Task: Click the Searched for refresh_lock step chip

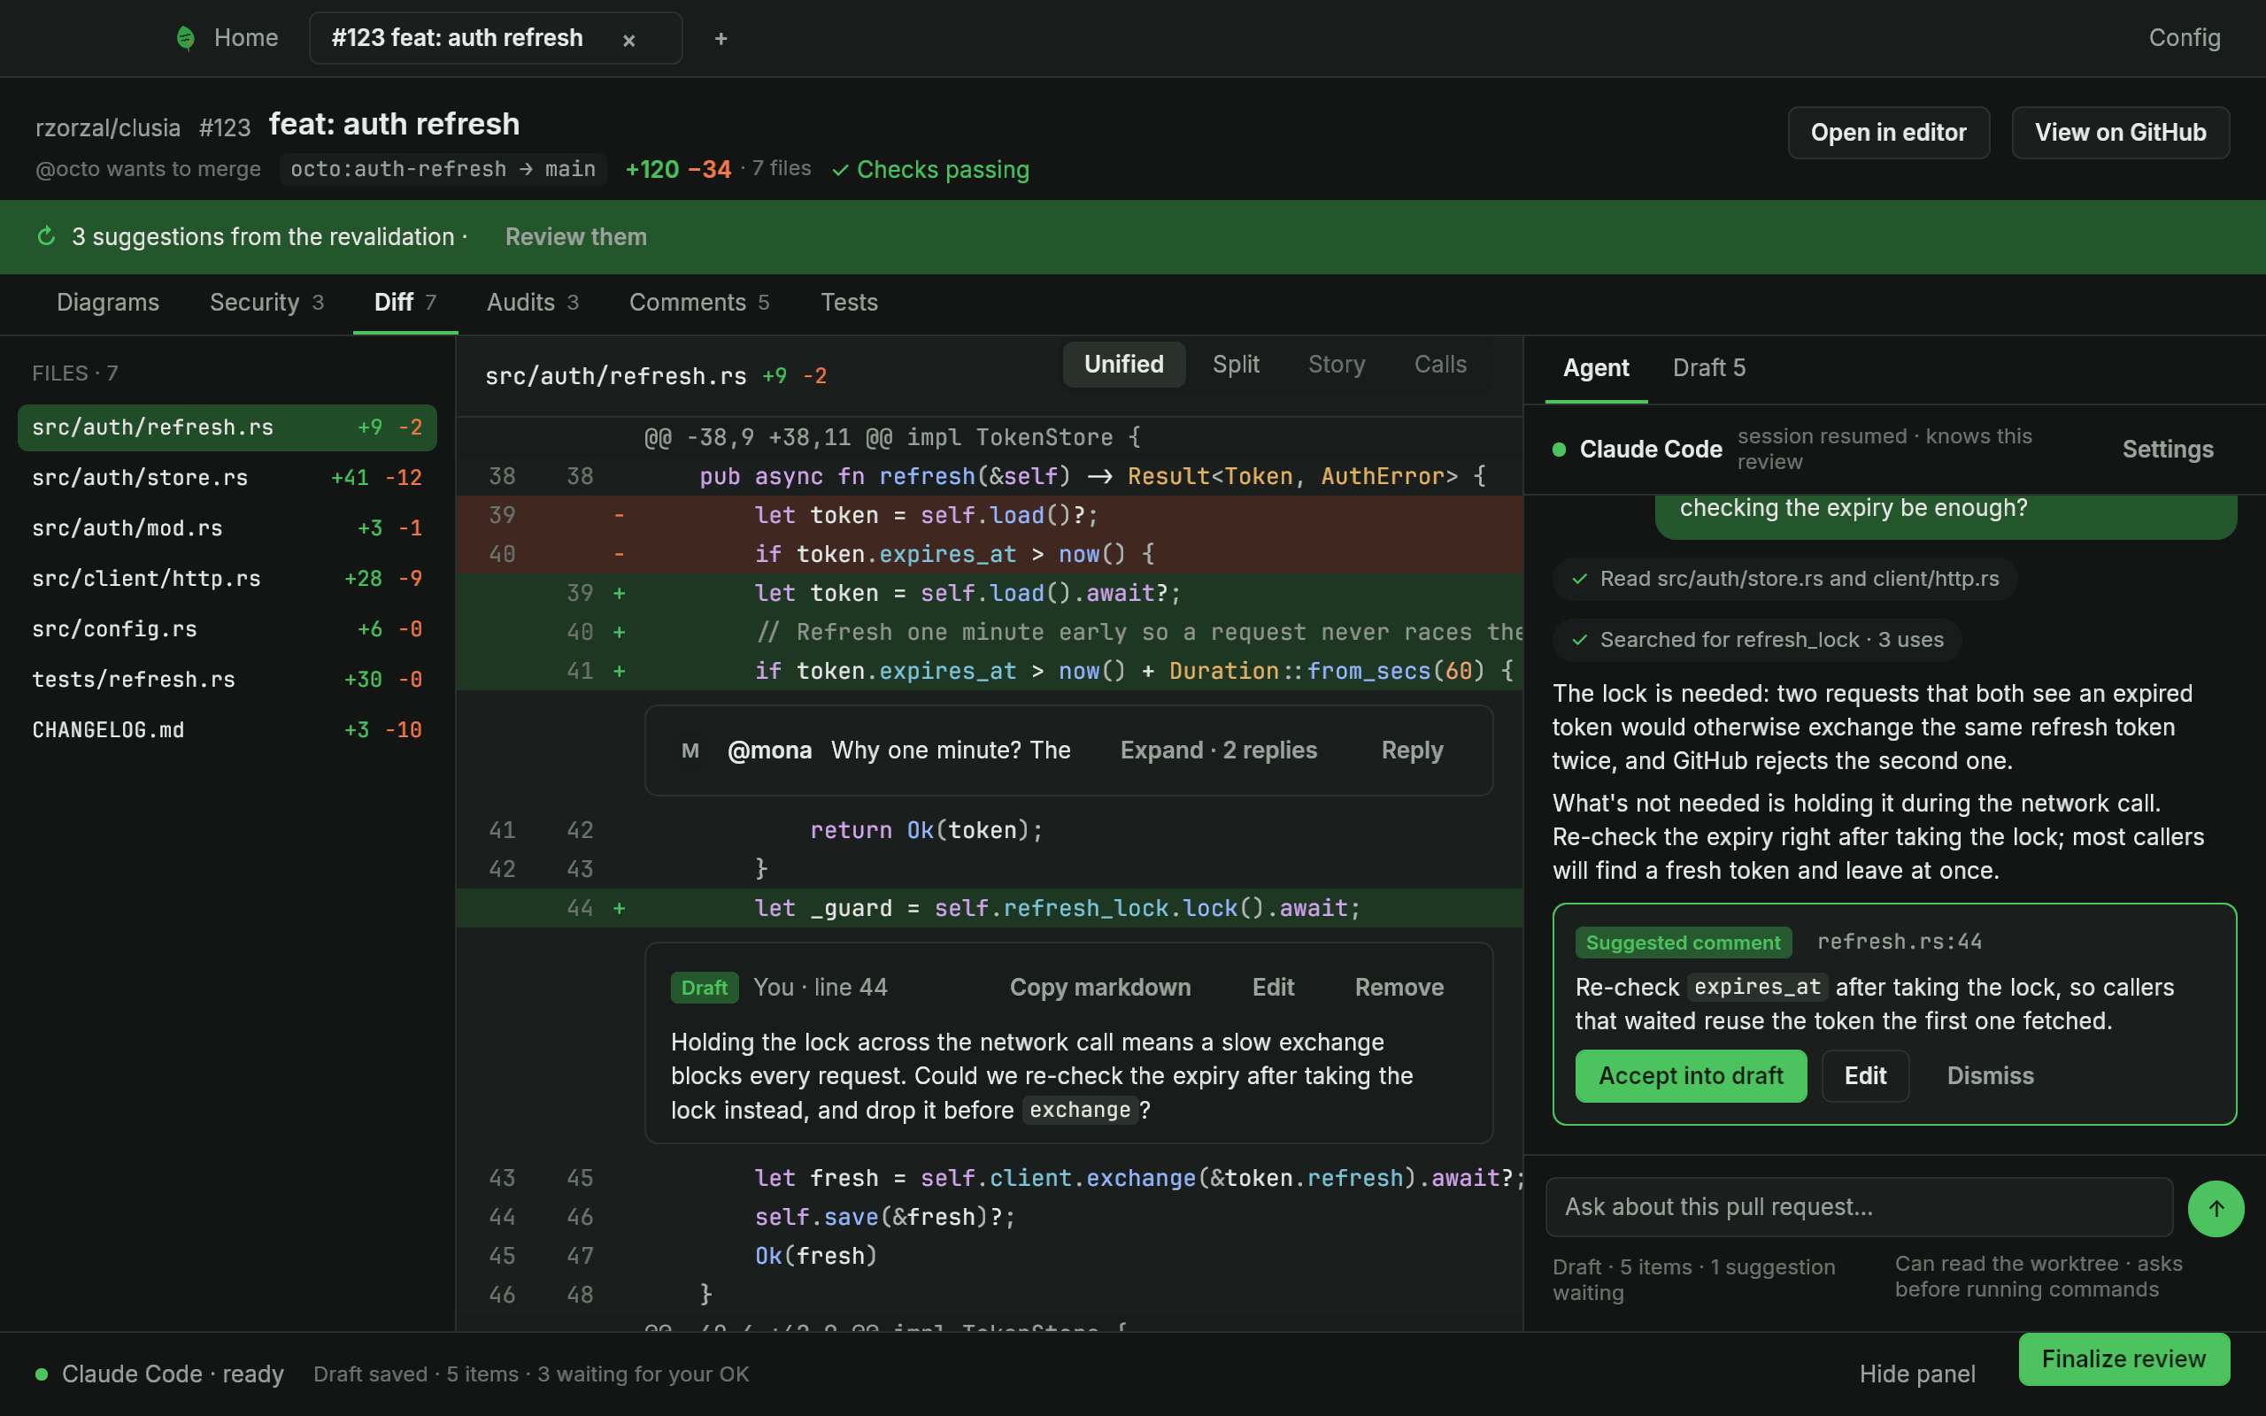Action: coord(1757,640)
